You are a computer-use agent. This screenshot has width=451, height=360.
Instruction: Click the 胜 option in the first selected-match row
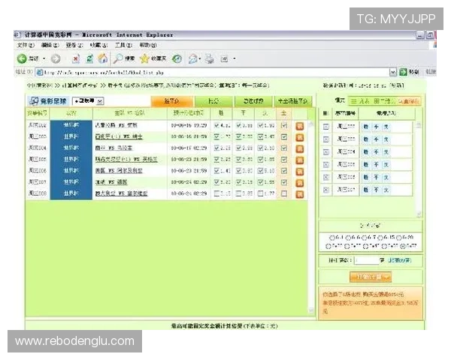coord(365,127)
